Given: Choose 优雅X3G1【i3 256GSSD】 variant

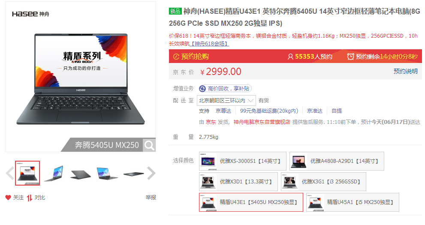Looking at the screenshot, I should pyautogui.click(x=323, y=182).
